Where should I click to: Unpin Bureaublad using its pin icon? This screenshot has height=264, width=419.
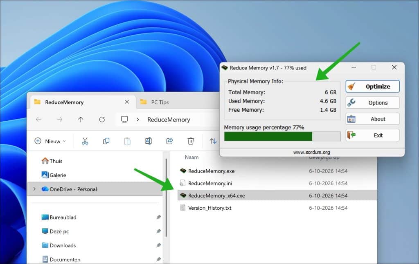coord(158,217)
